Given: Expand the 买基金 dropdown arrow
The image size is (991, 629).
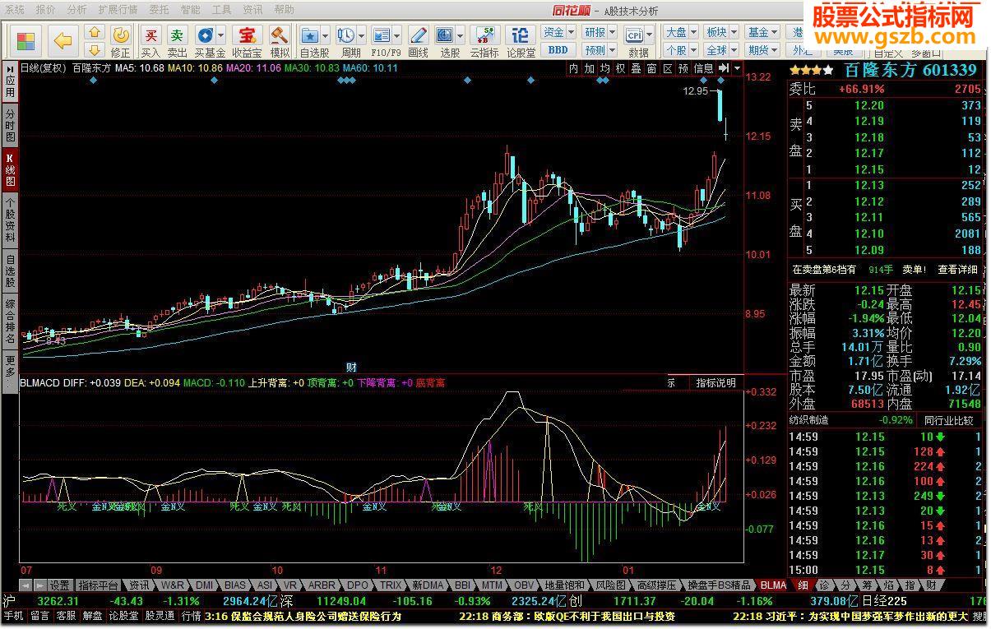Looking at the screenshot, I should [x=221, y=35].
